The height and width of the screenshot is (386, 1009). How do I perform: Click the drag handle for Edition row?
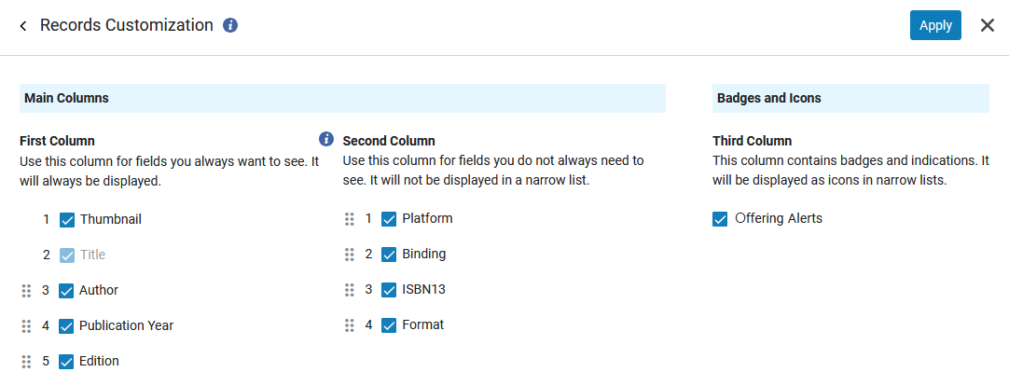point(26,362)
